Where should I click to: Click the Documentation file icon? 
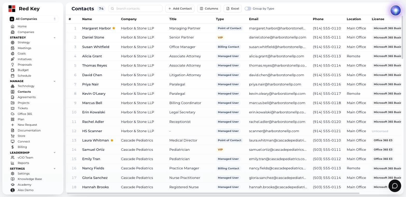12,130
